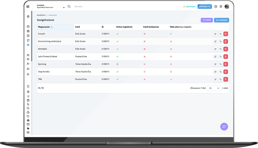Viewport: 258px width, 148px height.
Task: Copy the Latin Fitness Erikával row
Action: tap(220, 57)
